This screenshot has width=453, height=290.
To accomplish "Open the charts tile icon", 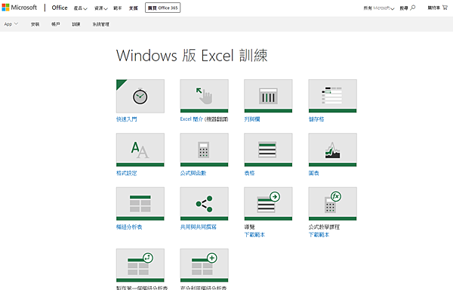I will pyautogui.click(x=332, y=150).
